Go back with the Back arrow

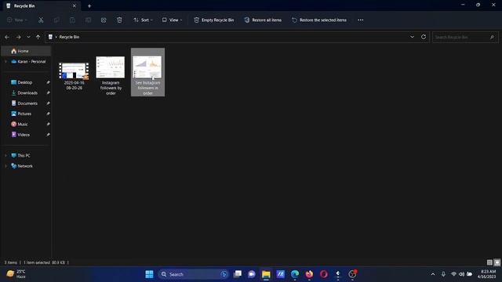point(7,37)
